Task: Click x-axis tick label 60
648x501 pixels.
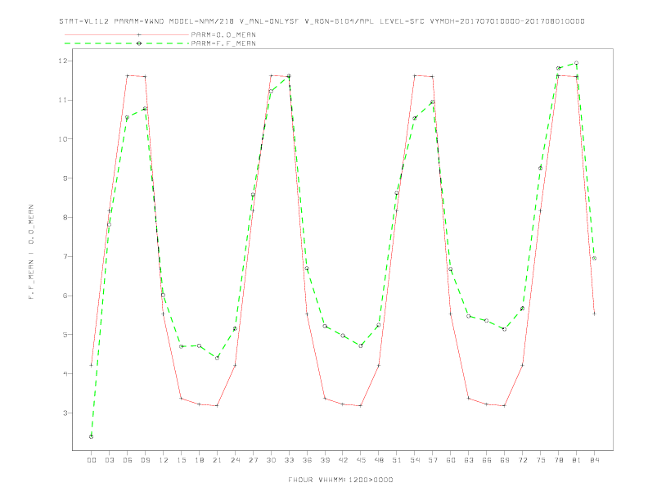Action: pyautogui.click(x=451, y=460)
